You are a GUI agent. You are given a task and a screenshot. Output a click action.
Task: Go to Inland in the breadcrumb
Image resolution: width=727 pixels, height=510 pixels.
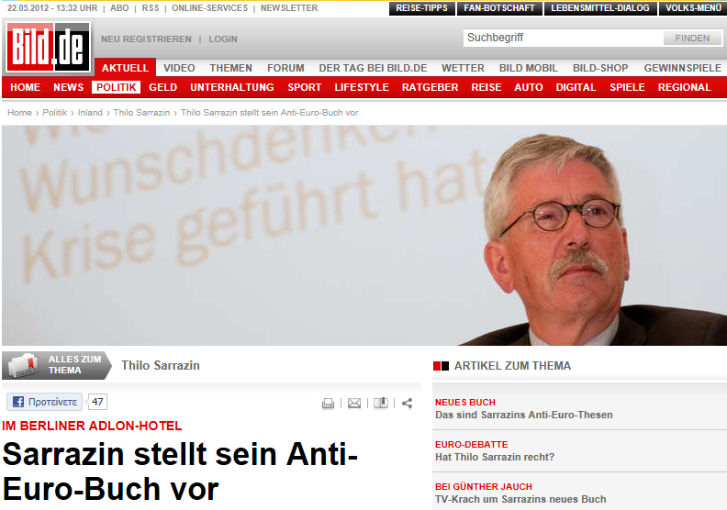click(x=90, y=112)
